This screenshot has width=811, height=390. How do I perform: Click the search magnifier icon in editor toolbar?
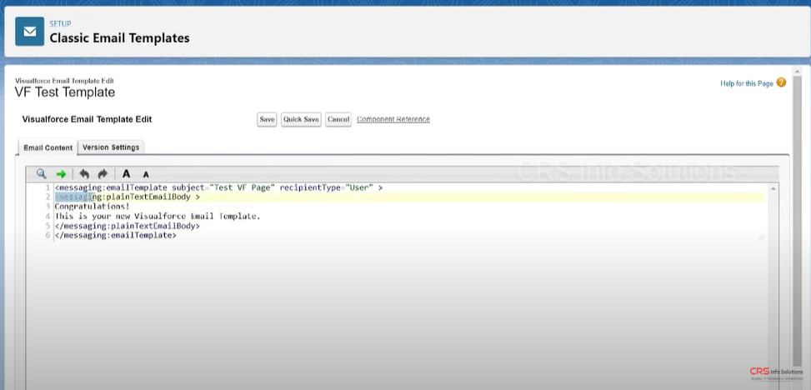[x=41, y=173]
